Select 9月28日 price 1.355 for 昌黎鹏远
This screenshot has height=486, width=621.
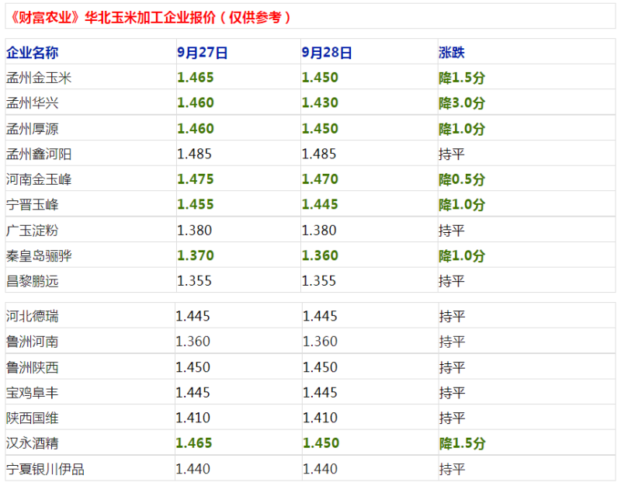coord(319,281)
